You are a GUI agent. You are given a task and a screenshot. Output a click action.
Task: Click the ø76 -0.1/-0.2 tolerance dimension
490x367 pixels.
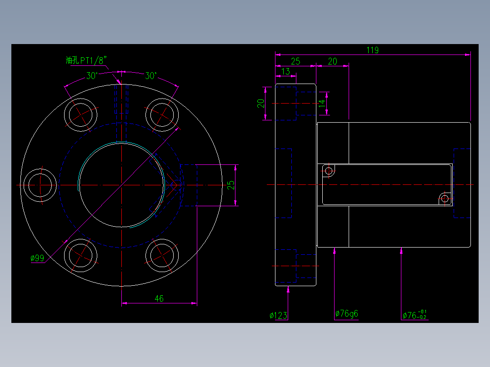pyautogui.click(x=415, y=314)
